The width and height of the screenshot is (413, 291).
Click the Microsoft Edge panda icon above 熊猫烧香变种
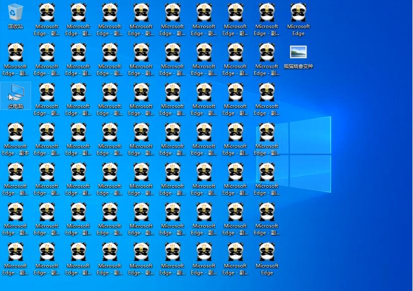(298, 20)
